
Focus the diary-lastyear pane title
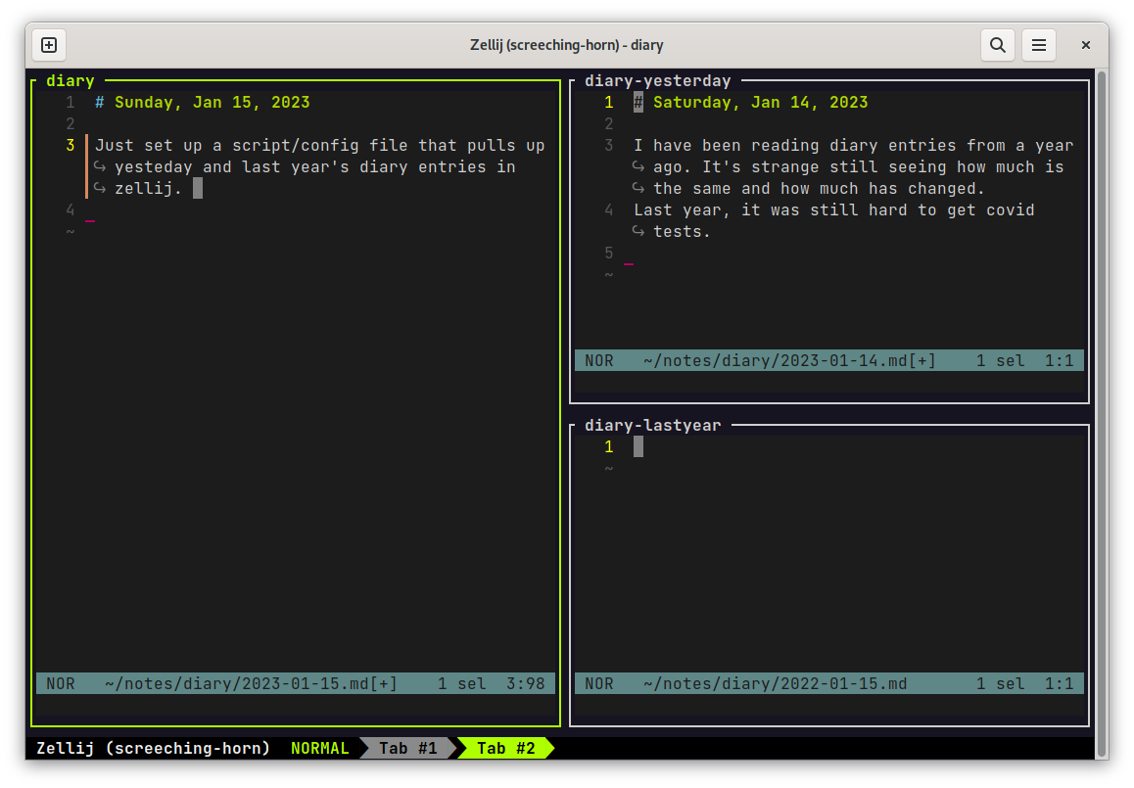[x=652, y=425]
